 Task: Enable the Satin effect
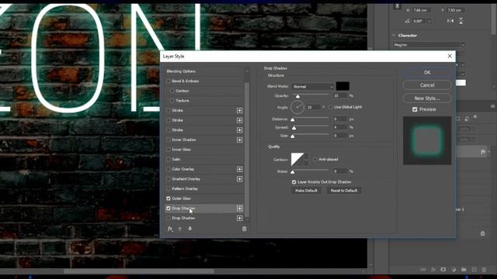click(169, 160)
